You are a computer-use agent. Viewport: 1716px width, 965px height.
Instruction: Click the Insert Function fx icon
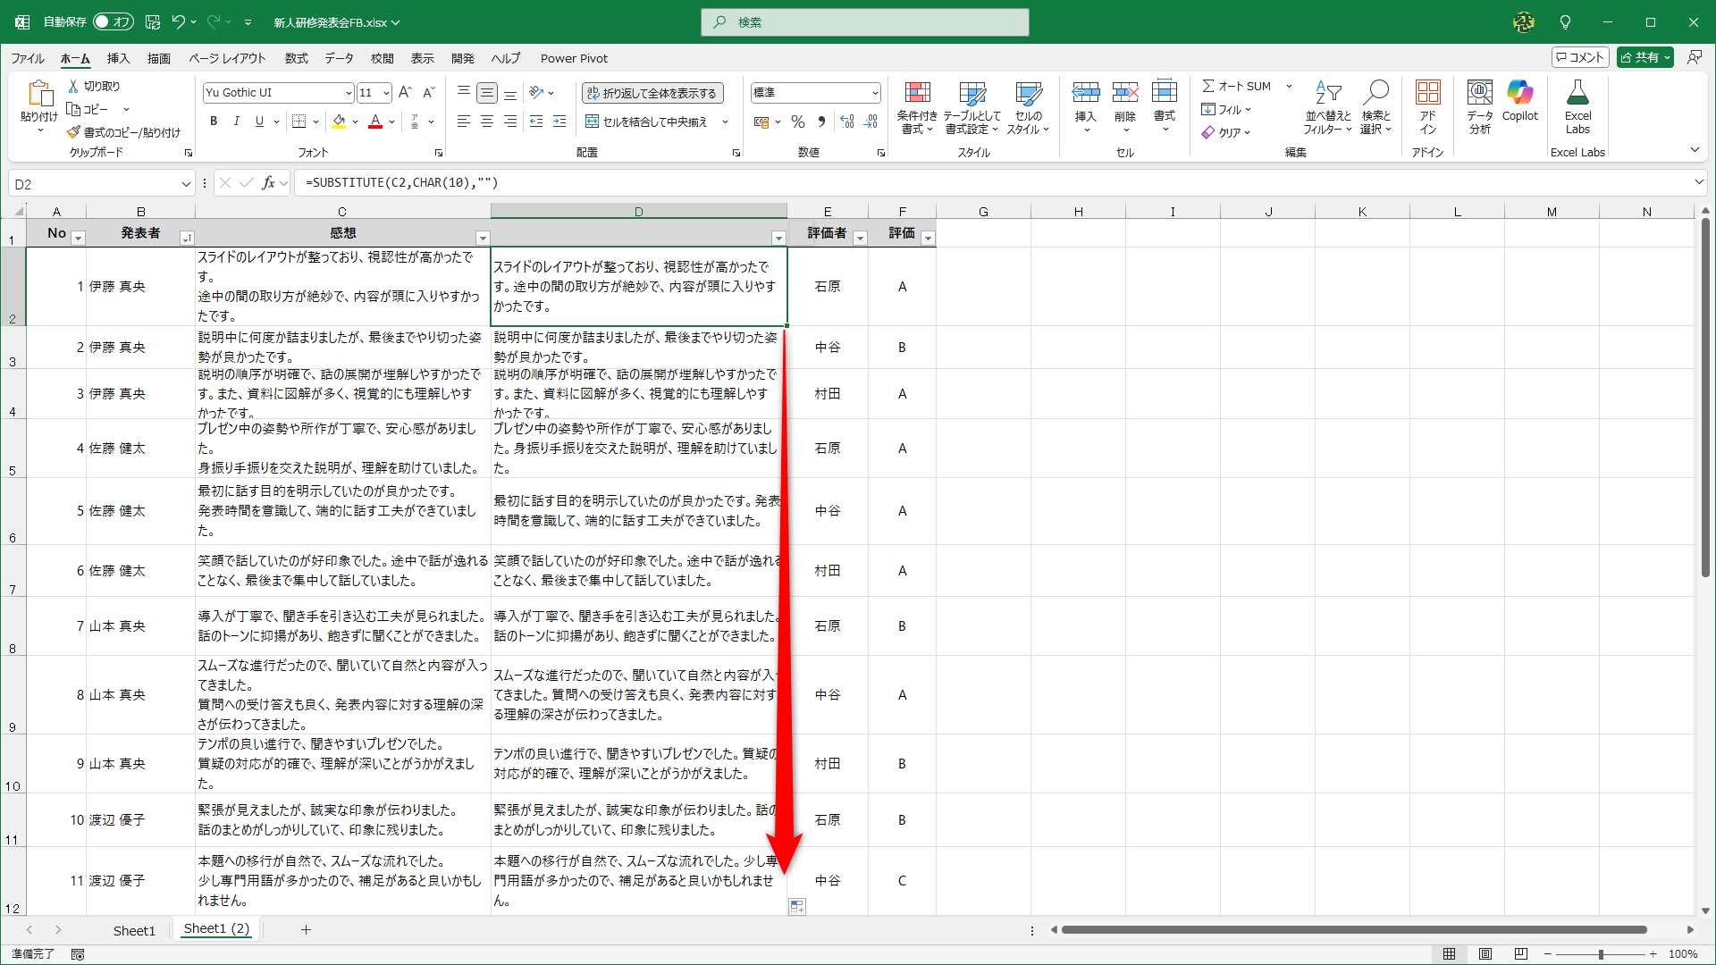point(268,183)
